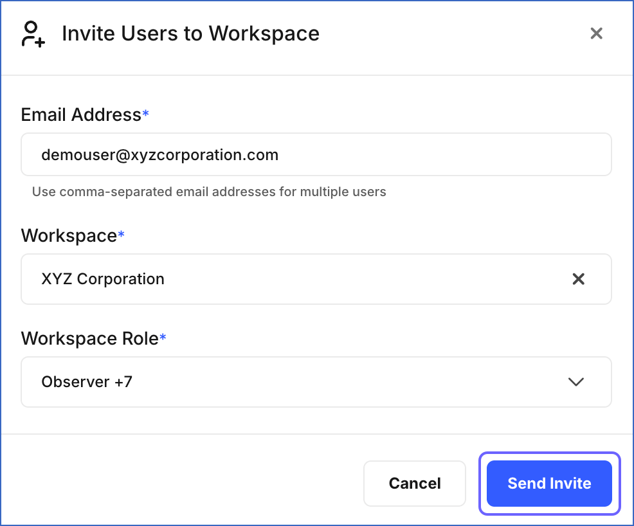The image size is (634, 526).
Task: Click the Email Address label
Action: (x=85, y=115)
